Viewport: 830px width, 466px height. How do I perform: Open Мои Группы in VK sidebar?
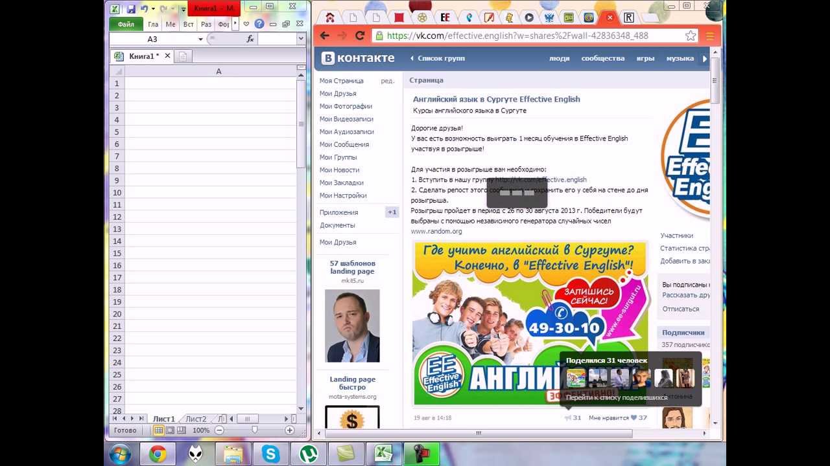point(338,157)
